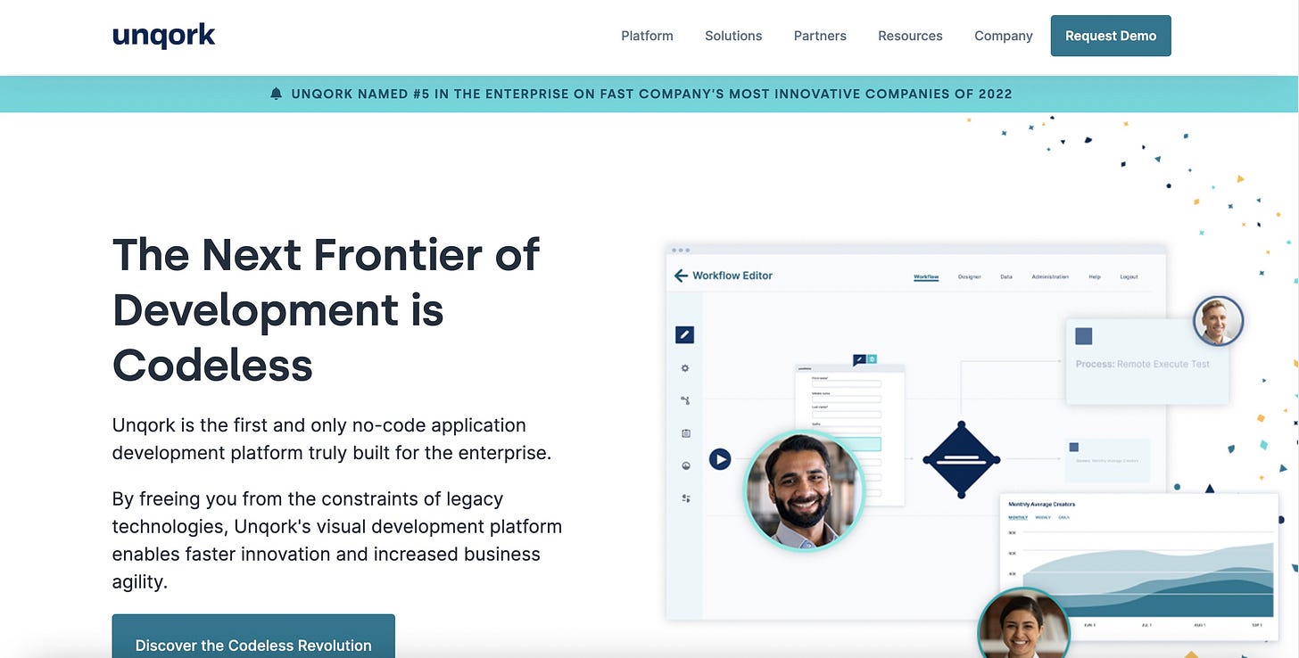This screenshot has height=658, width=1299.
Task: Click the back arrow beside Workflow Editor
Action: [681, 276]
